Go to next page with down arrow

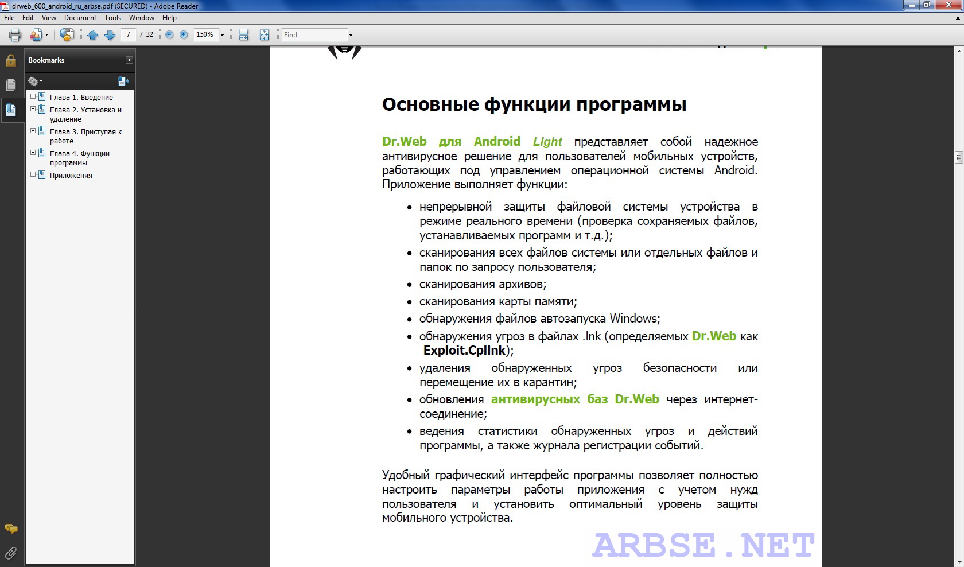coord(110,35)
